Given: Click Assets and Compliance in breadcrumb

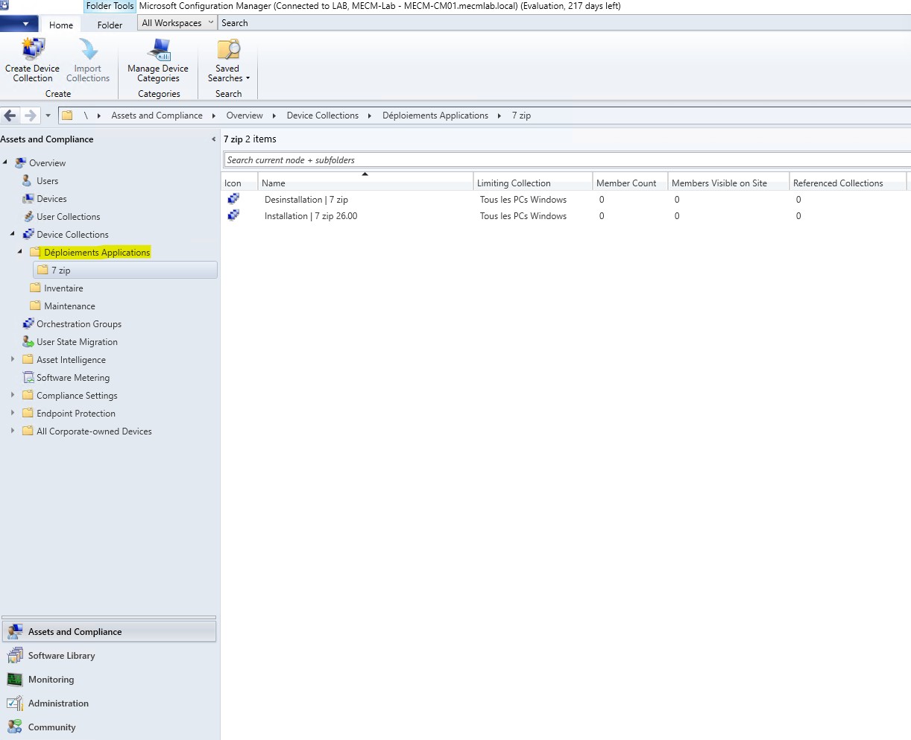Looking at the screenshot, I should coord(157,116).
